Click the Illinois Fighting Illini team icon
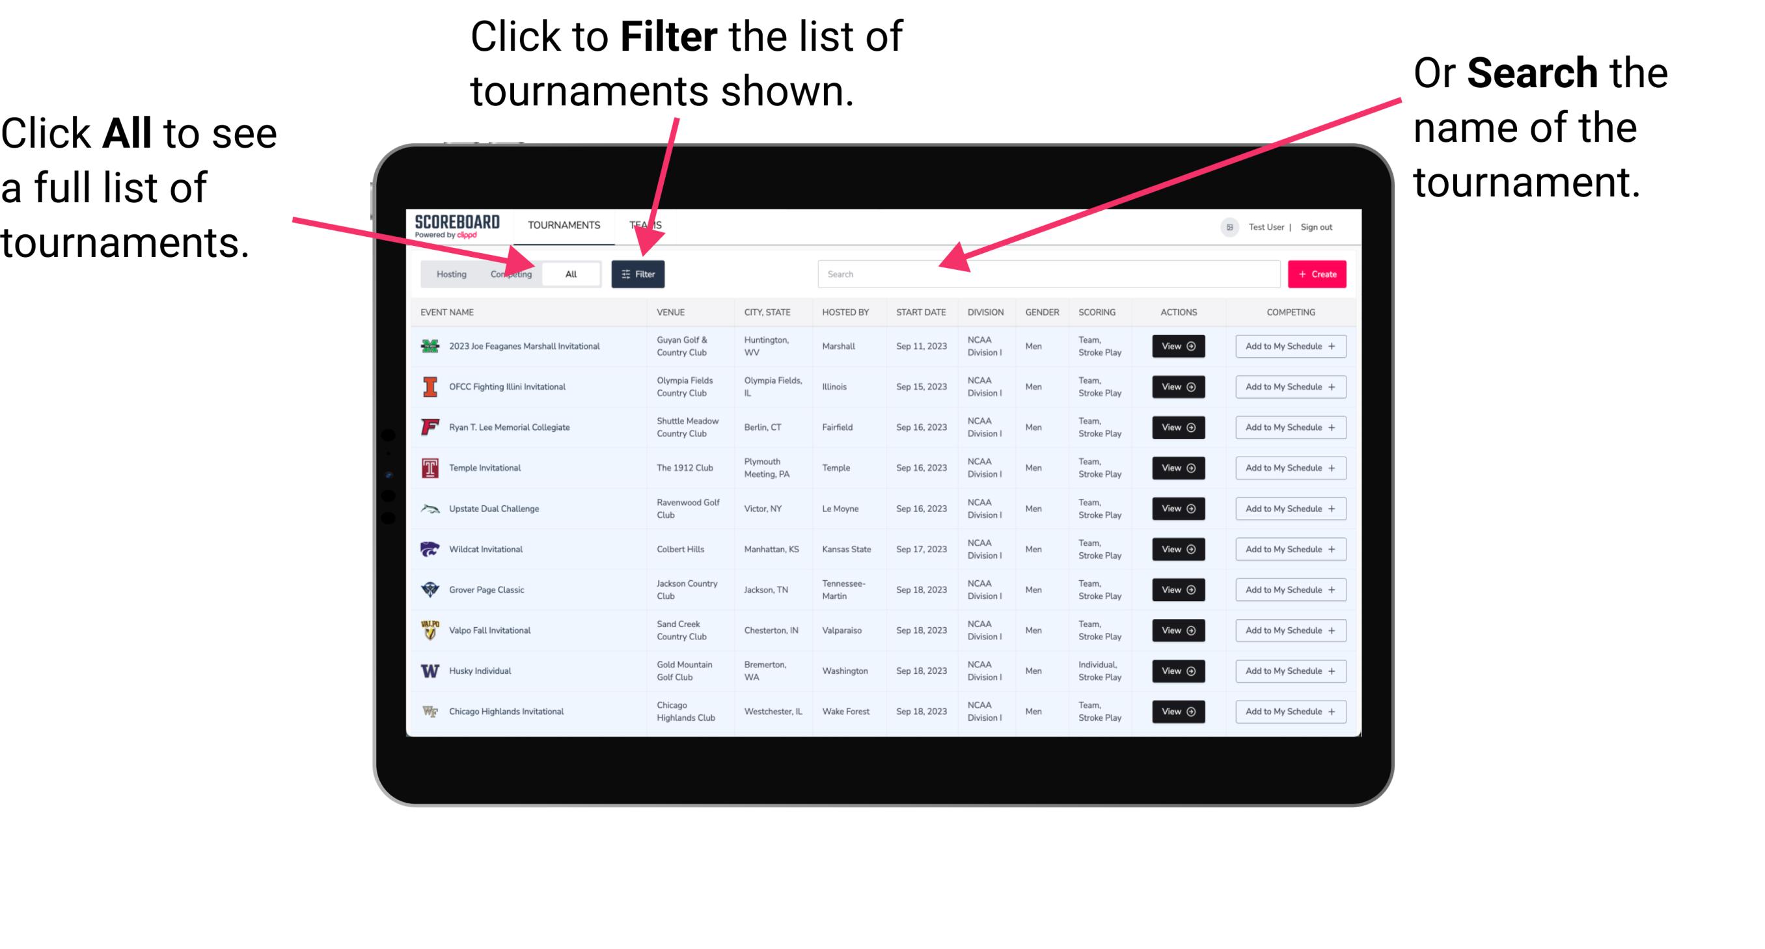 [x=429, y=387]
